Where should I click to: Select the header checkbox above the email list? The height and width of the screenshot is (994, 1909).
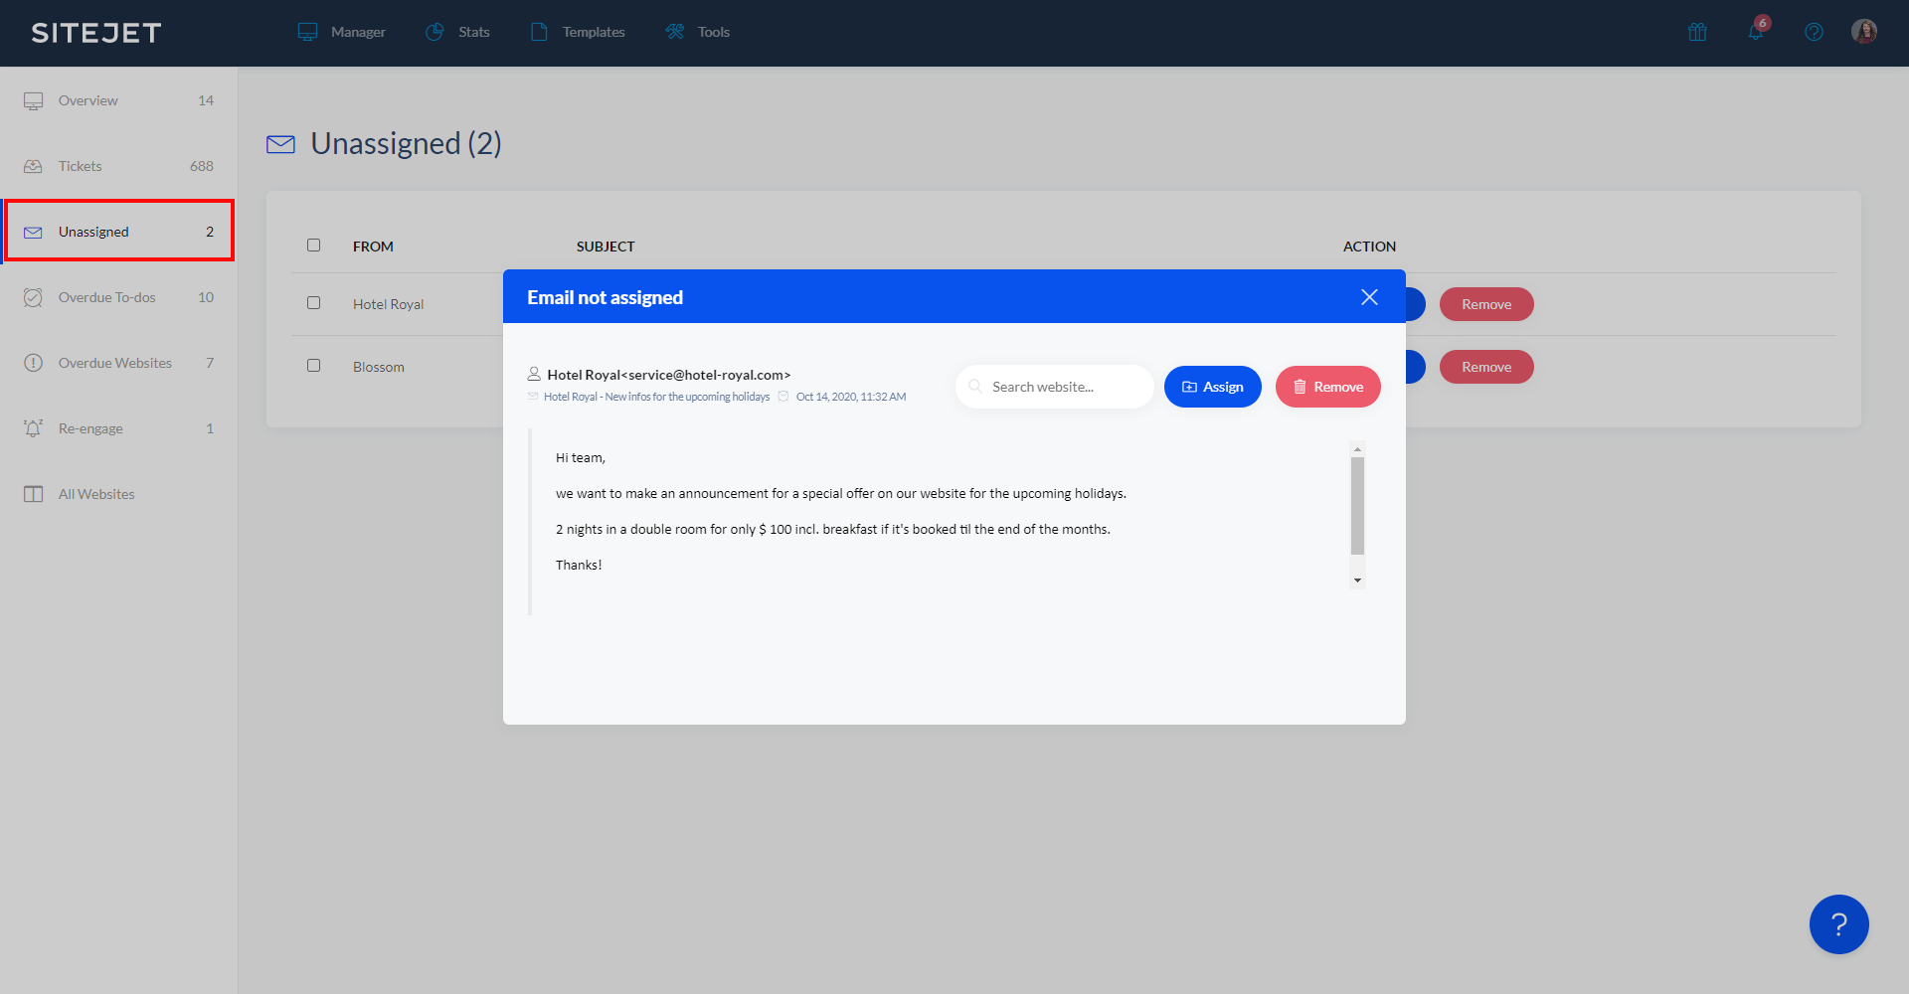[314, 245]
